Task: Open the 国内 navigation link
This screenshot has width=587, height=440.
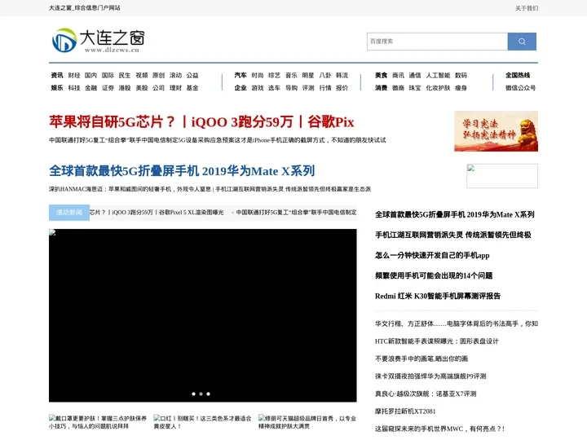Action: (91, 75)
